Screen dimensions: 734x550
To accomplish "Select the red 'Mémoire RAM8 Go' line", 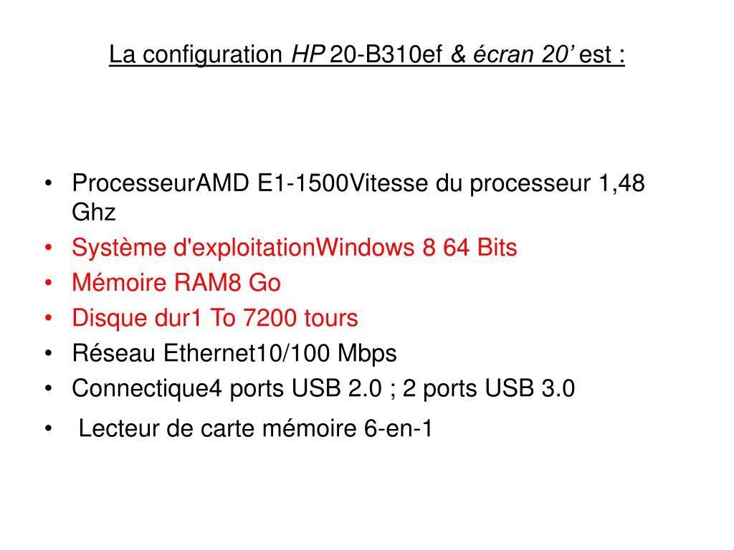I will [176, 283].
